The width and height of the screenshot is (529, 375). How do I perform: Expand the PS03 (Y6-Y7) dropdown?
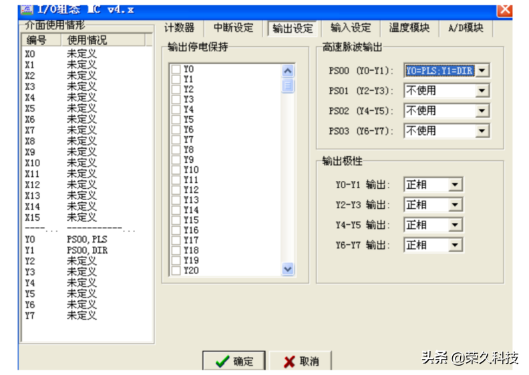482,131
